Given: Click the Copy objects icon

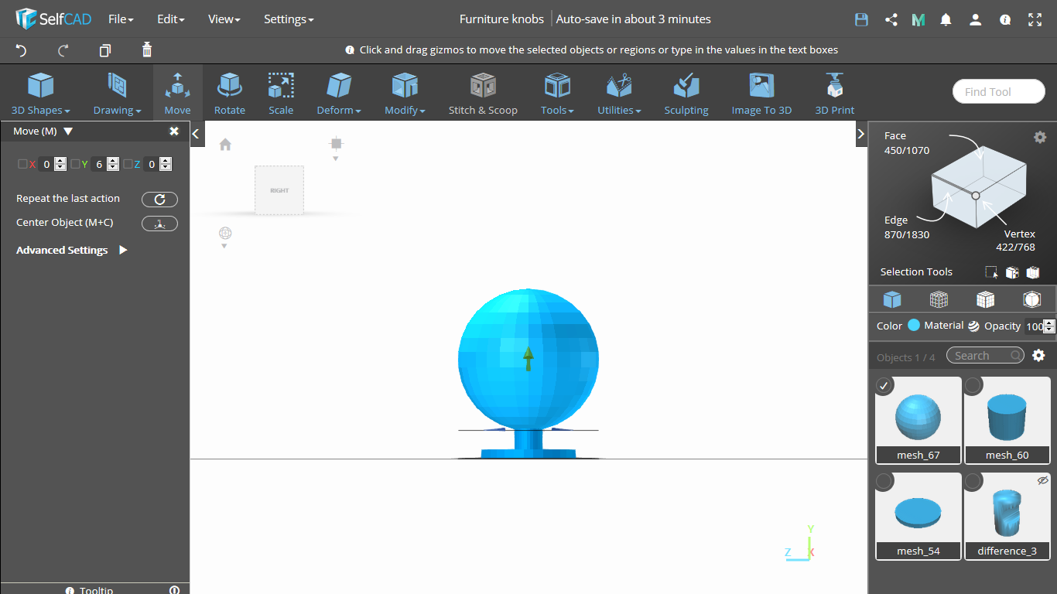Looking at the screenshot, I should [105, 50].
